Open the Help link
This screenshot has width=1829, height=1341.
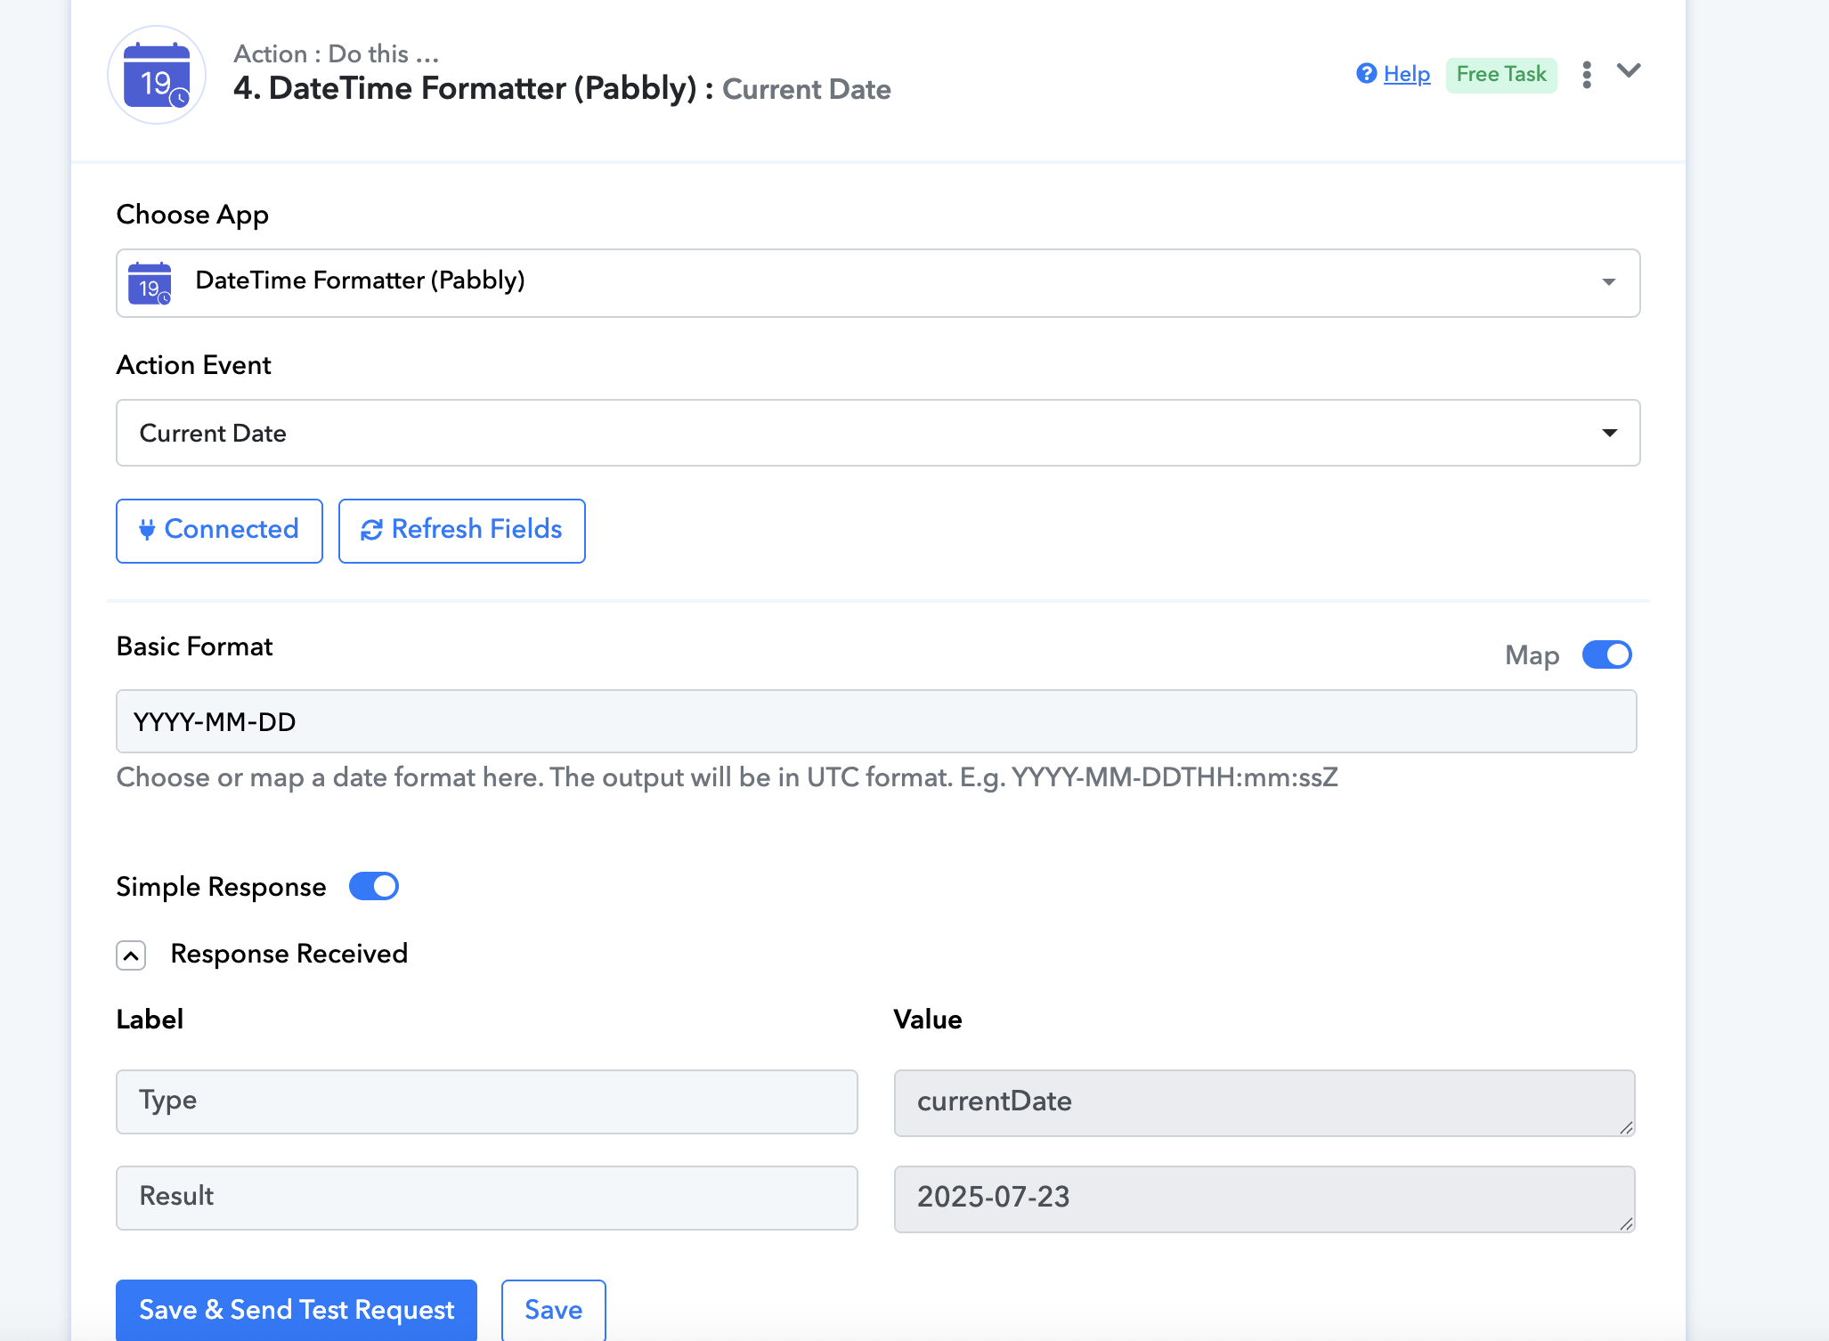coord(1407,74)
